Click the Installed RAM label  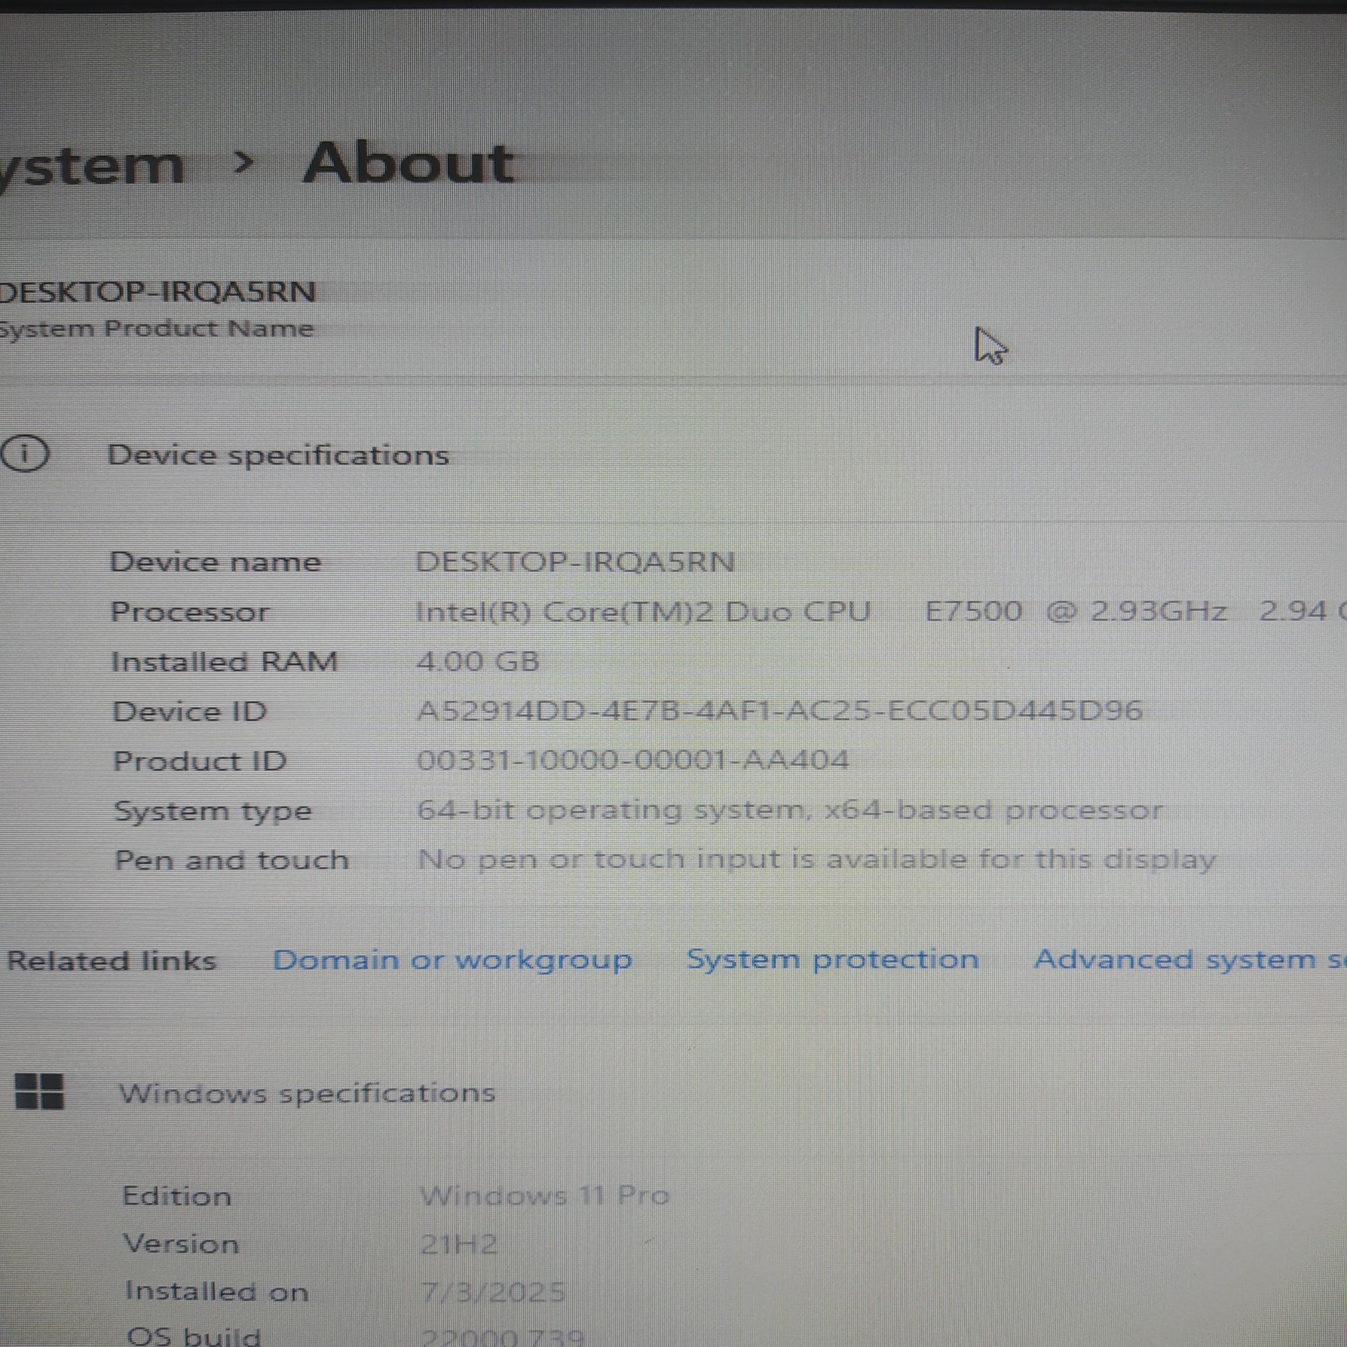pyautogui.click(x=225, y=661)
